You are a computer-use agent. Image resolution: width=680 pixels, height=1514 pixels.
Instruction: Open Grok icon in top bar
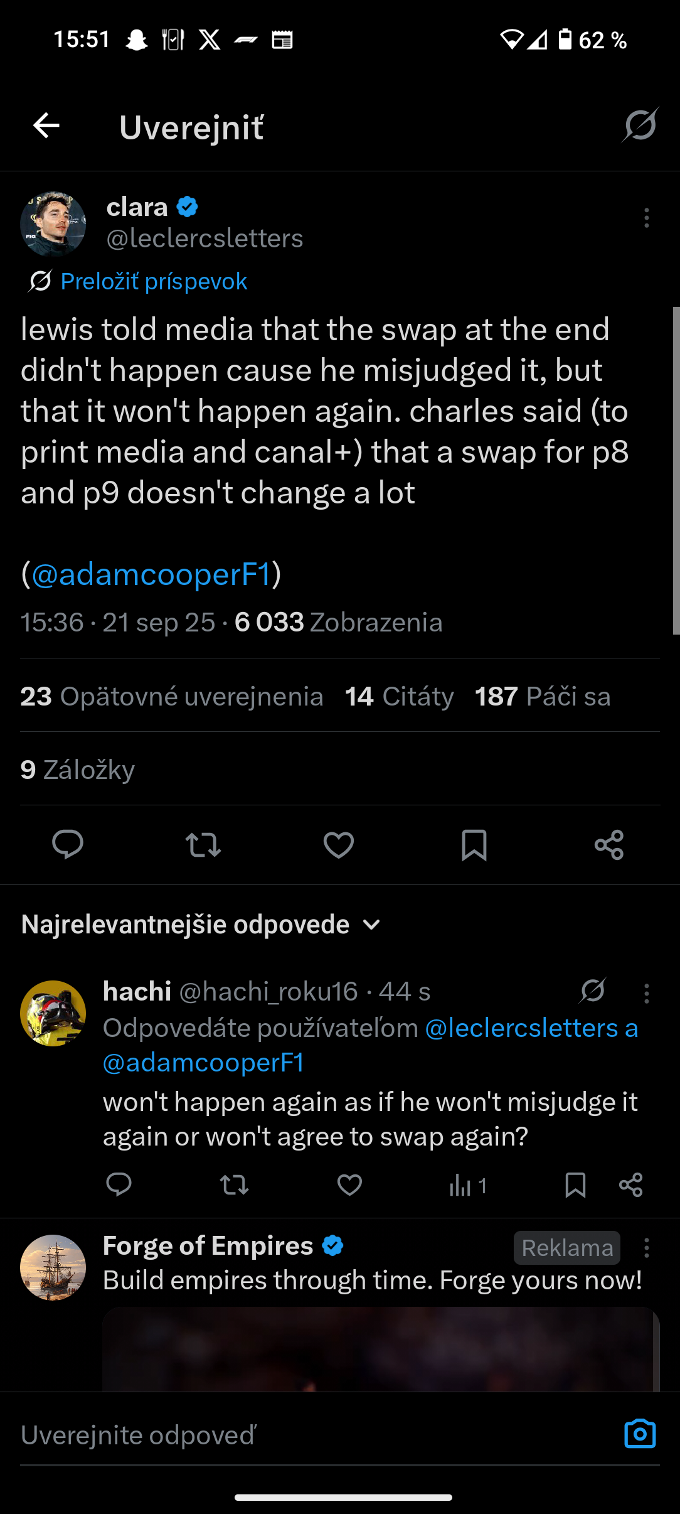coord(640,125)
